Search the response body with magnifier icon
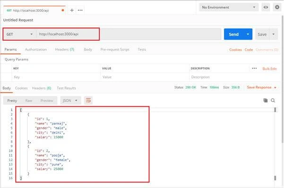284x188 pixels. (x=273, y=100)
